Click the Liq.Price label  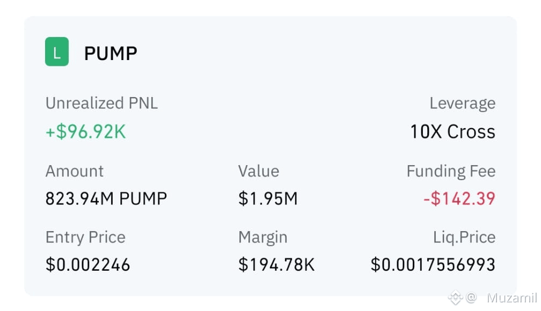pyautogui.click(x=464, y=237)
